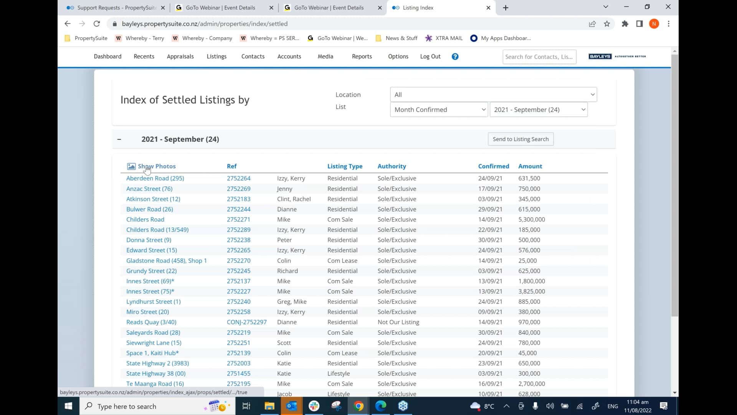Click the Search for Contacts input field

tap(539, 57)
